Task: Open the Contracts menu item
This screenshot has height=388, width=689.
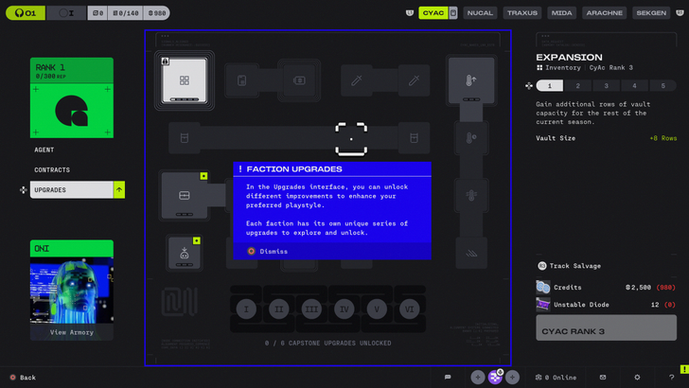Action: (x=52, y=169)
